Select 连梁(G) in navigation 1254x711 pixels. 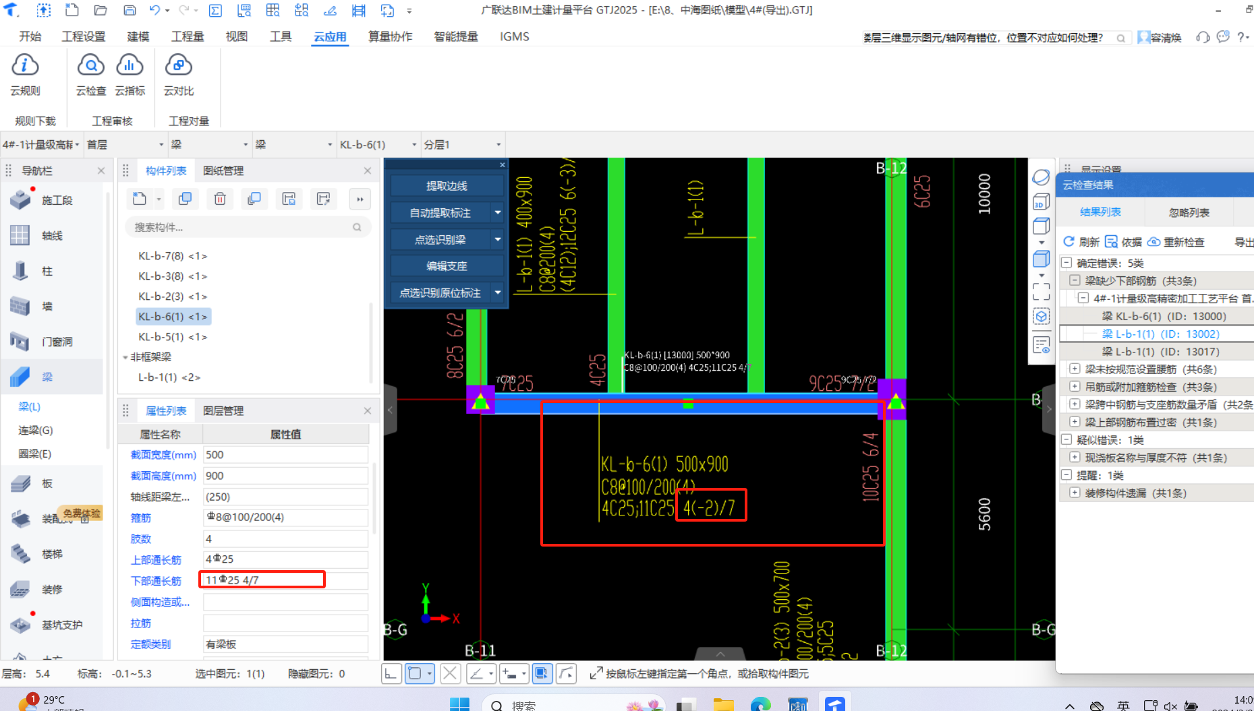36,430
